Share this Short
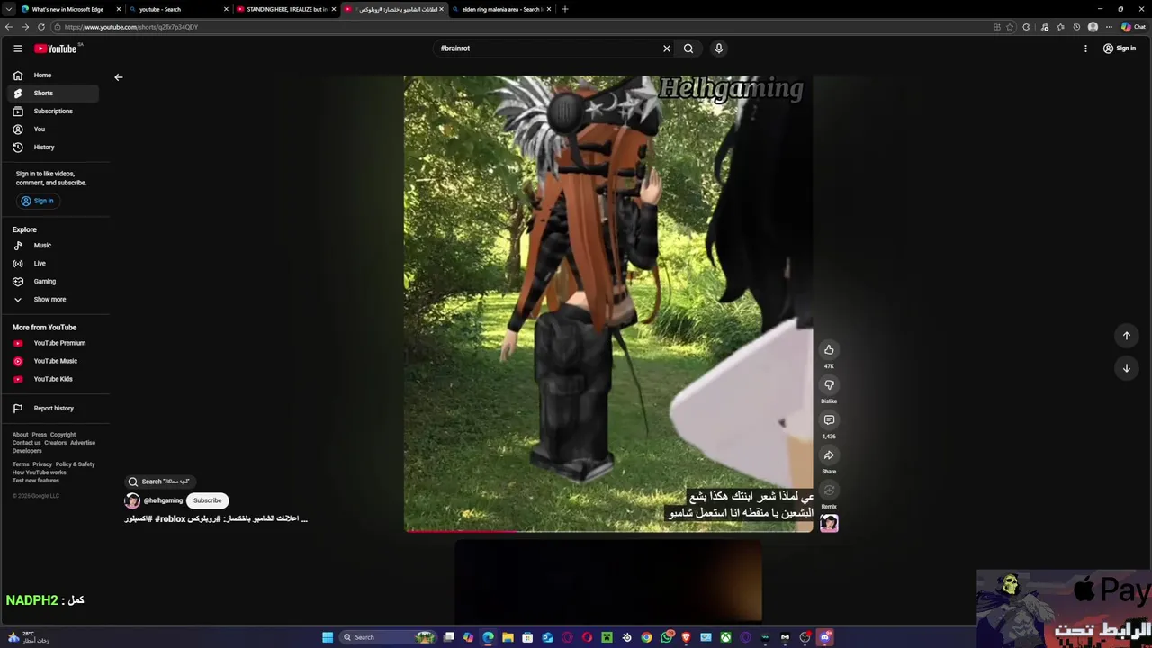This screenshot has width=1152, height=648. point(829,455)
